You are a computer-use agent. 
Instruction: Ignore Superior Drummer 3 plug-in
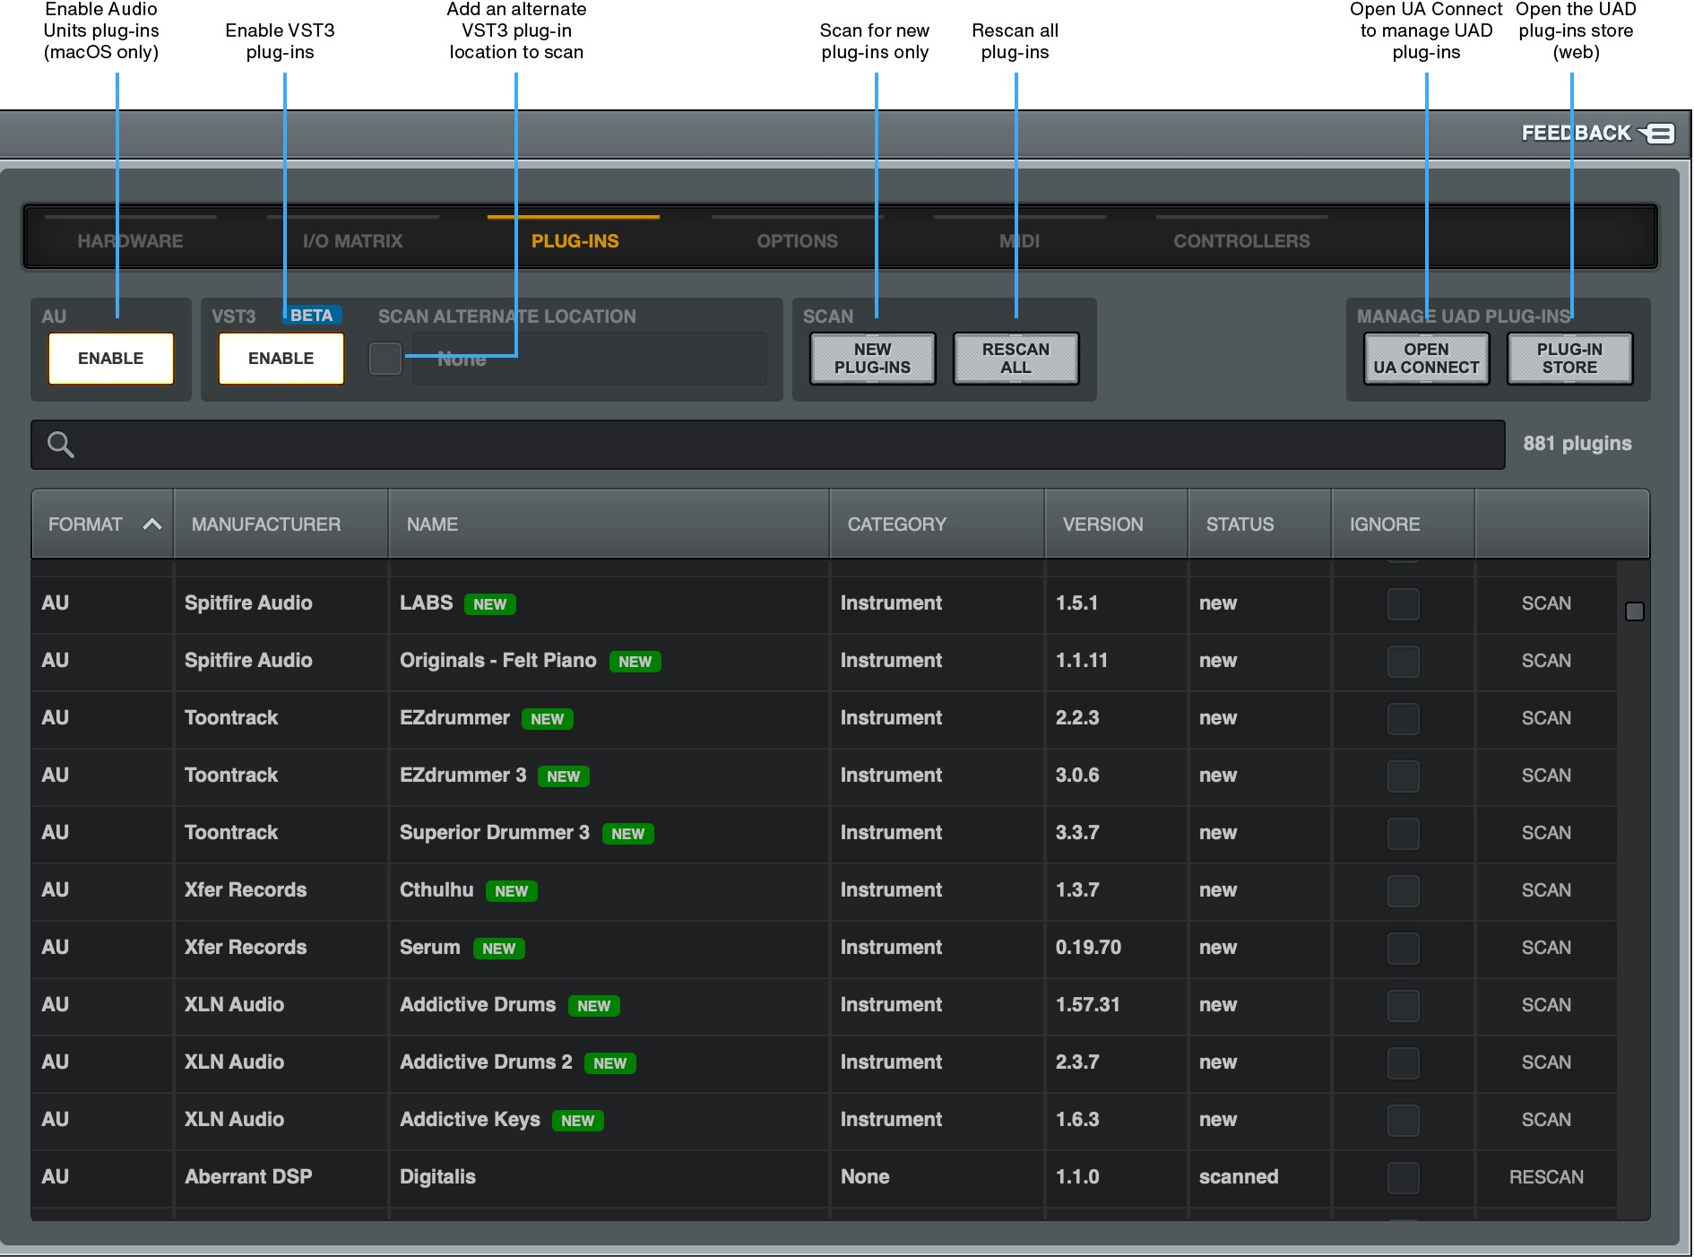click(x=1403, y=833)
